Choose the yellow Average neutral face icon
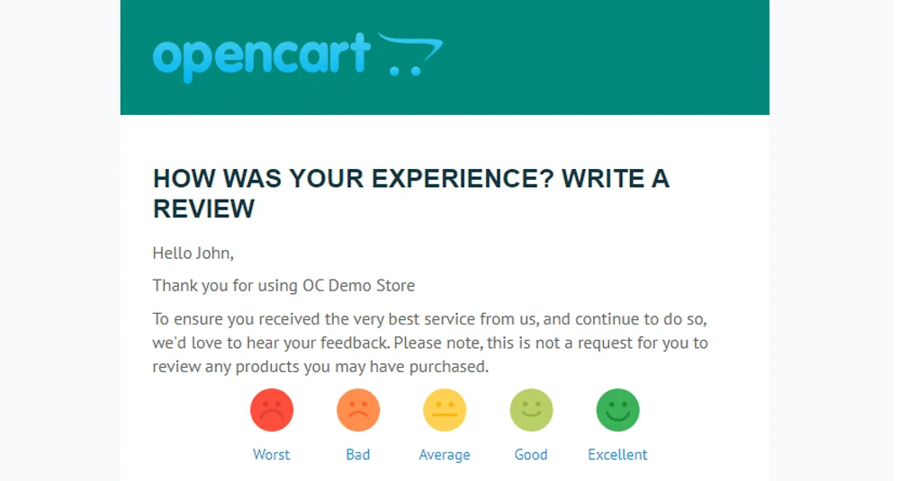 tap(445, 410)
